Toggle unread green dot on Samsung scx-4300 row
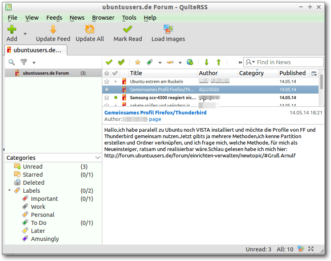Screen dimensions: 331x261 (x=116, y=98)
